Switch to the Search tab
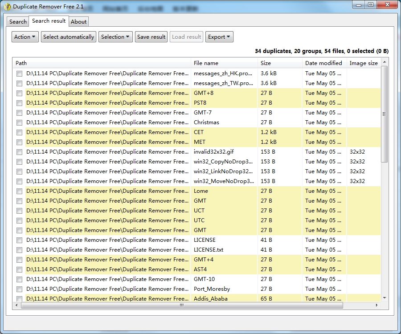 (x=18, y=21)
